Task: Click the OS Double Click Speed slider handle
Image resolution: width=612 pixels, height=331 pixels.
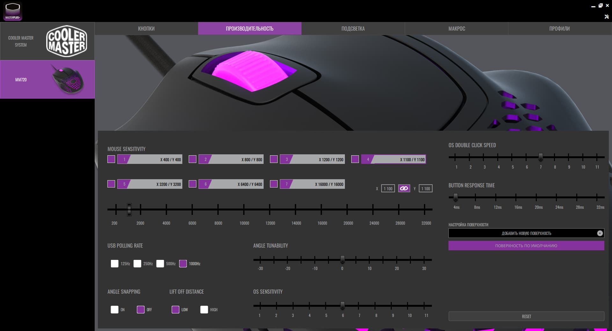Action: (x=541, y=157)
